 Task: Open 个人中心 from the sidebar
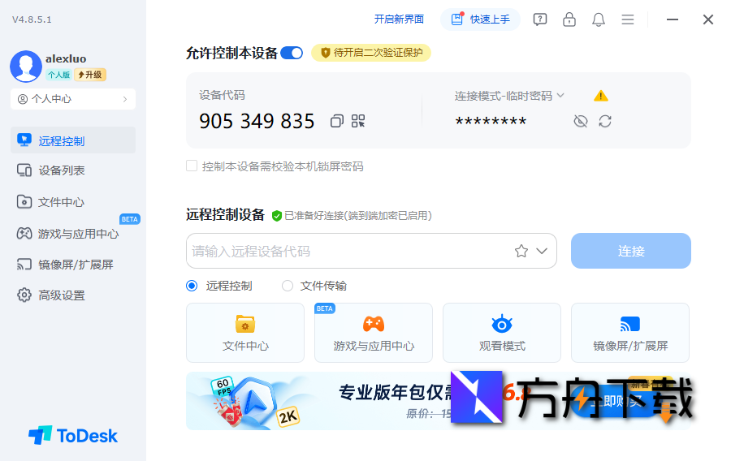point(73,99)
